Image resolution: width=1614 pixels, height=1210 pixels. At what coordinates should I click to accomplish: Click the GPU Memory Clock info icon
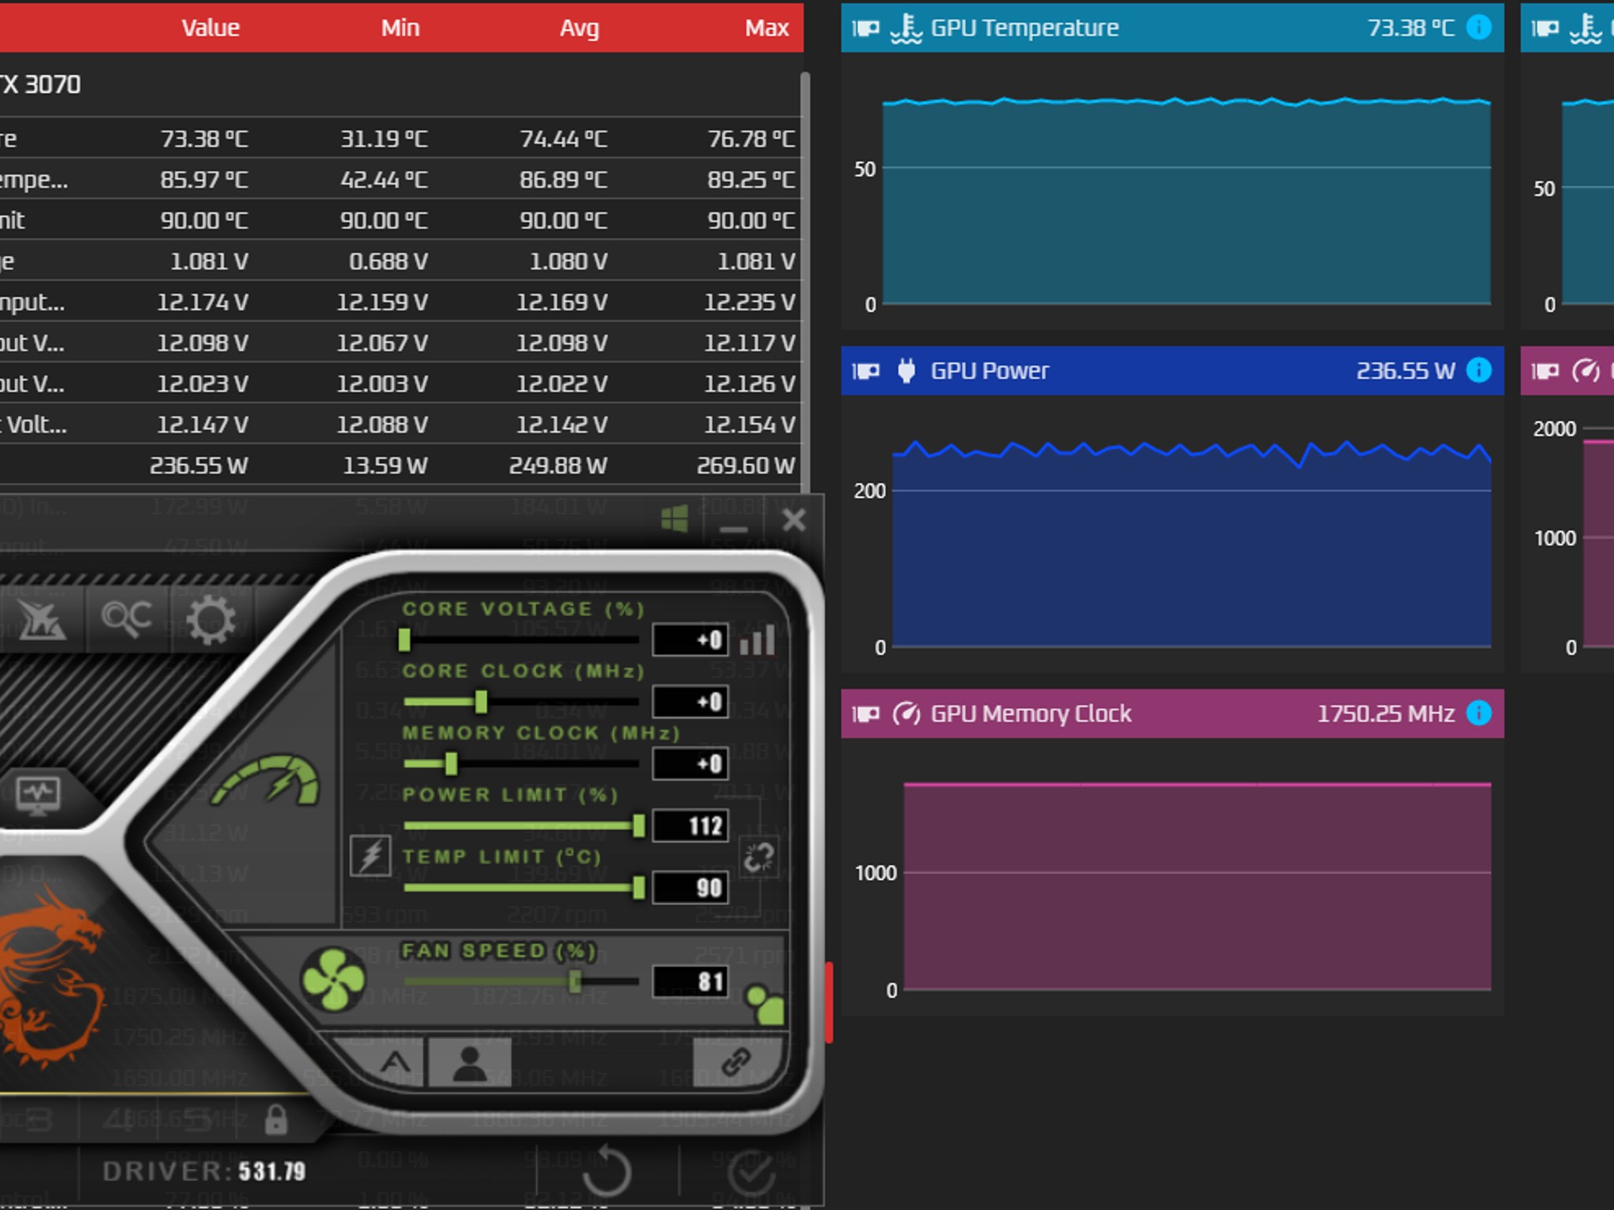click(x=1478, y=713)
